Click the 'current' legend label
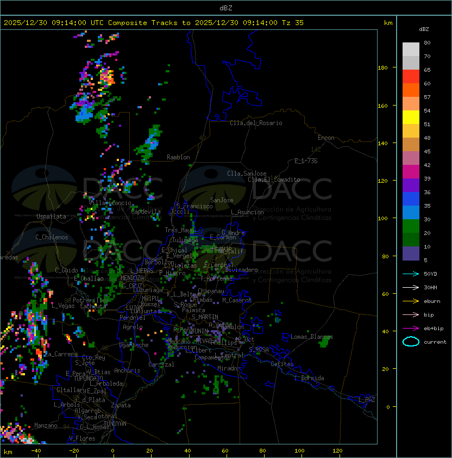The image size is (452, 458). point(435,342)
